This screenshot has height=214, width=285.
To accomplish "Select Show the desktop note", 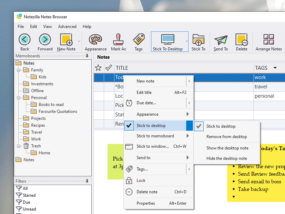I will click(227, 148).
